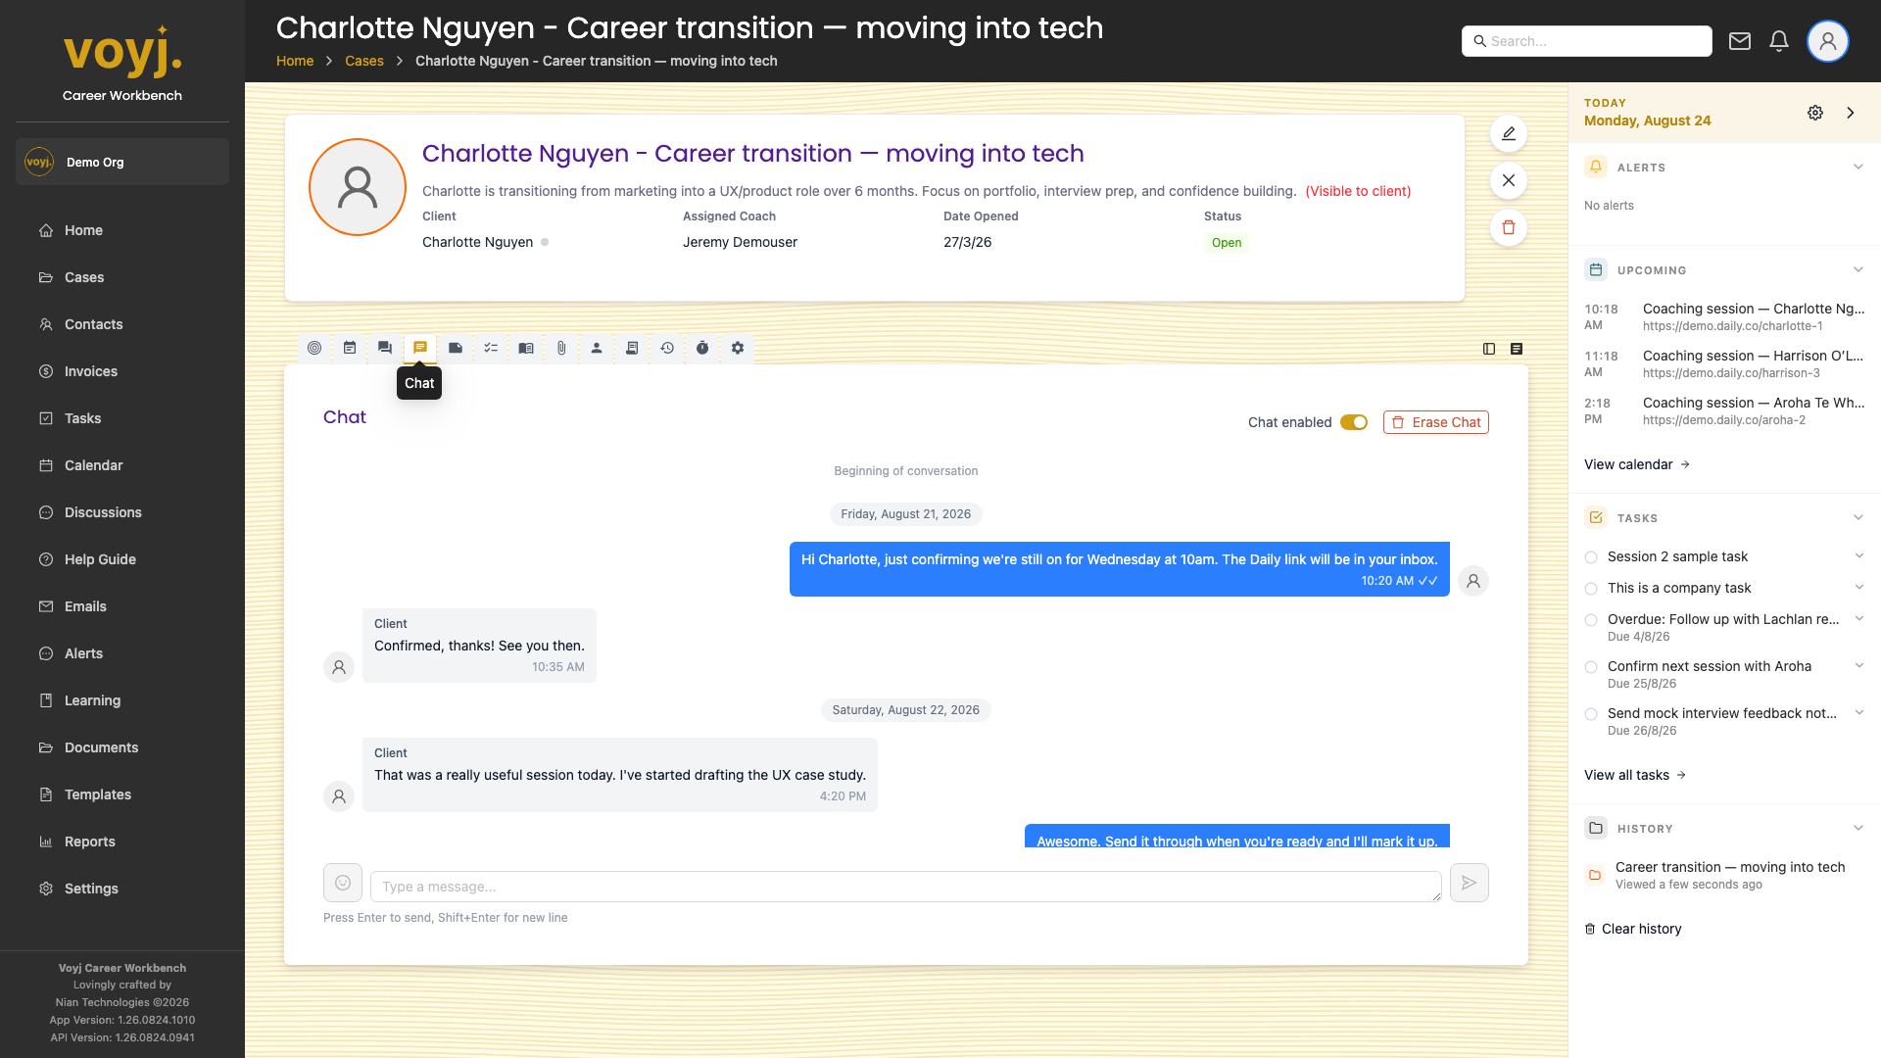Viewport: 1881px width, 1058px height.
Task: Open the notifications bell in header
Action: (x=1779, y=41)
